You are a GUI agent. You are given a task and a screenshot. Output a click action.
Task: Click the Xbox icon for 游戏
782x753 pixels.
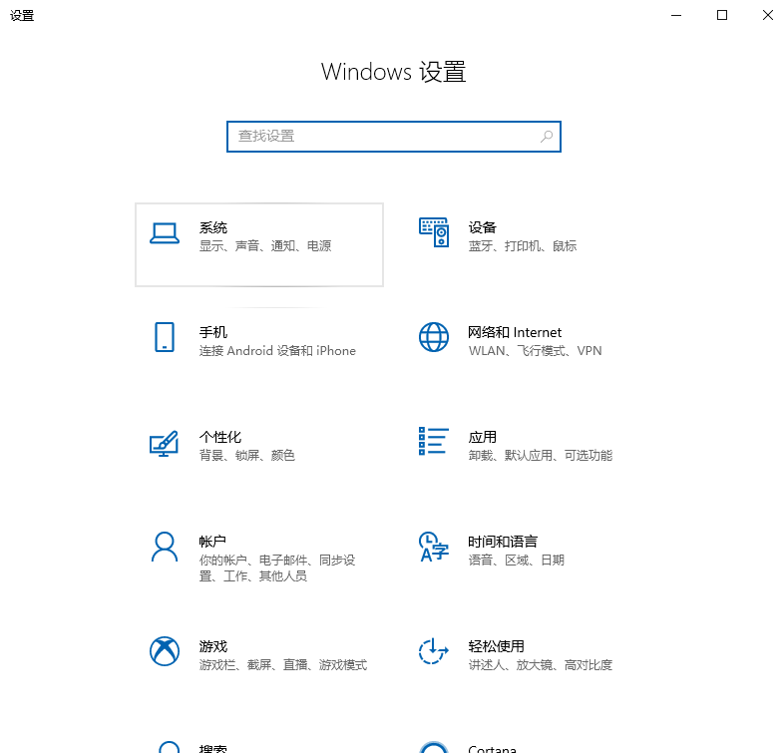165,651
